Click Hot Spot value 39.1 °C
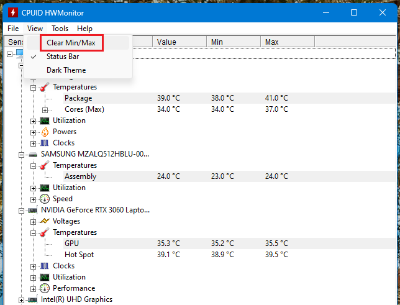400x305 pixels. click(168, 255)
